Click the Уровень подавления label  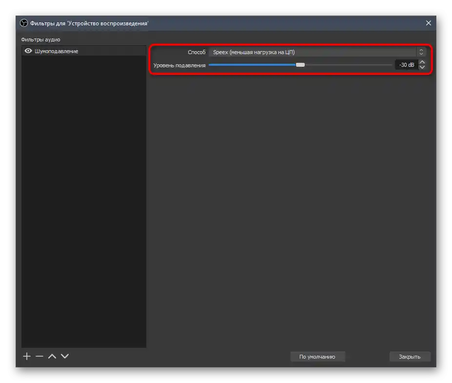(179, 65)
